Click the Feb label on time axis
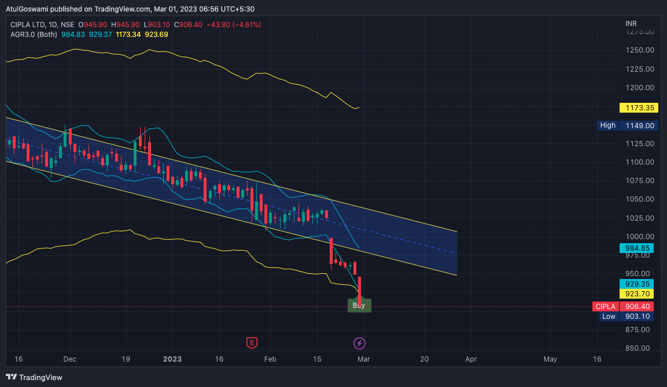 tap(270, 359)
